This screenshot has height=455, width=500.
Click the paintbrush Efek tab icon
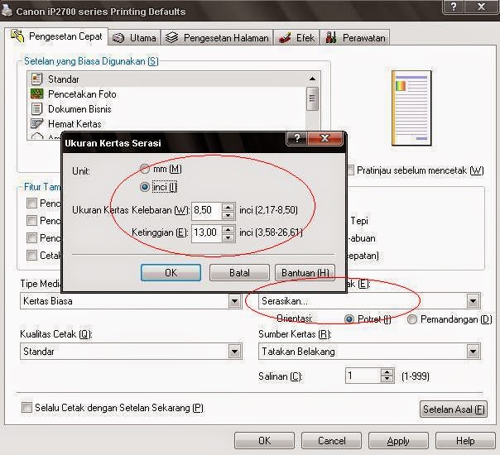(x=285, y=37)
